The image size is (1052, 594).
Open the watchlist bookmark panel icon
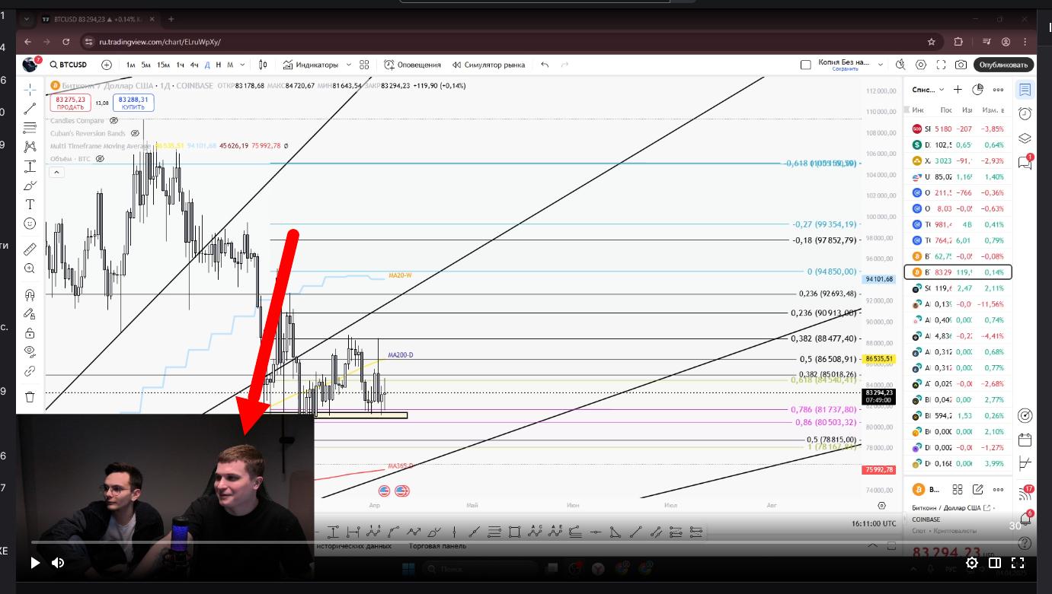pos(1025,90)
